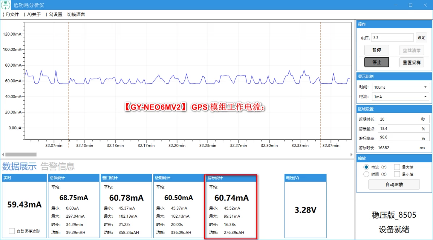The image size is (433, 240).
Task: Open the (_S)设置 menu
Action: [54, 14]
